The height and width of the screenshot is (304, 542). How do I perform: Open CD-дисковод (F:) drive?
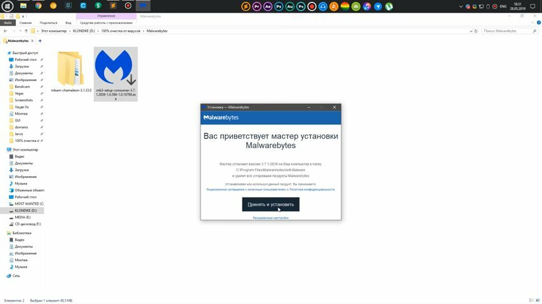(x=28, y=224)
